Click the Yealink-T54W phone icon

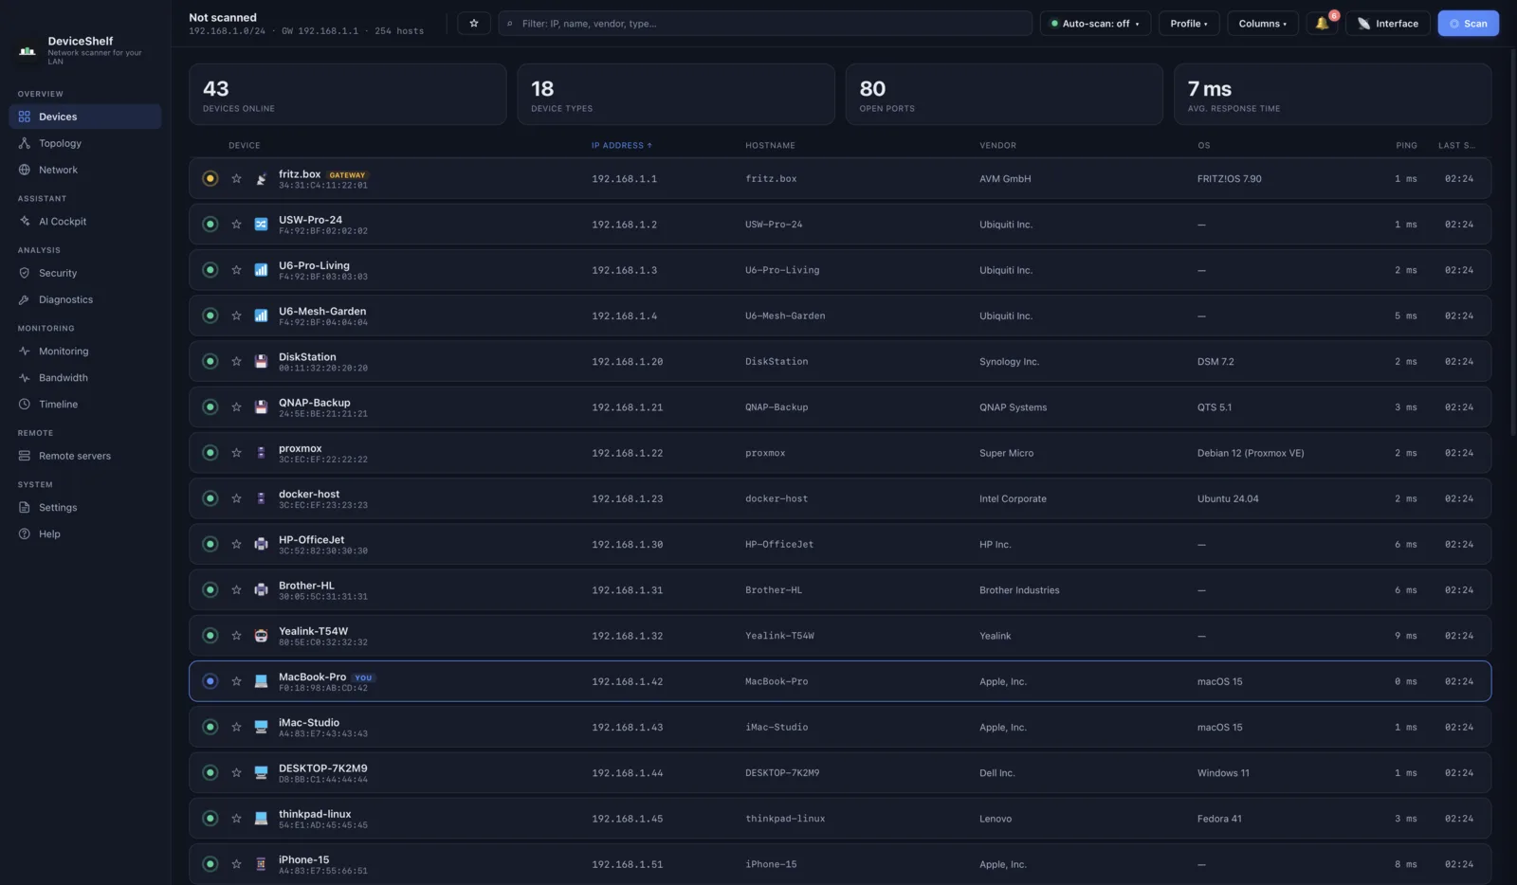pos(261,636)
